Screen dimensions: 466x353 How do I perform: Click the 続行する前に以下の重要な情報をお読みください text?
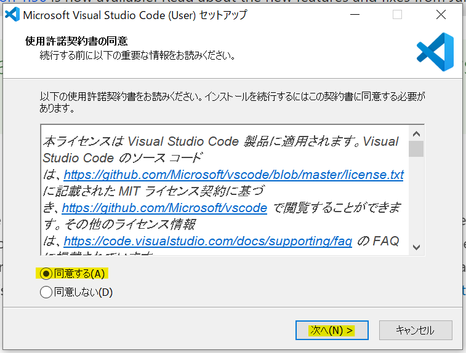click(x=138, y=55)
